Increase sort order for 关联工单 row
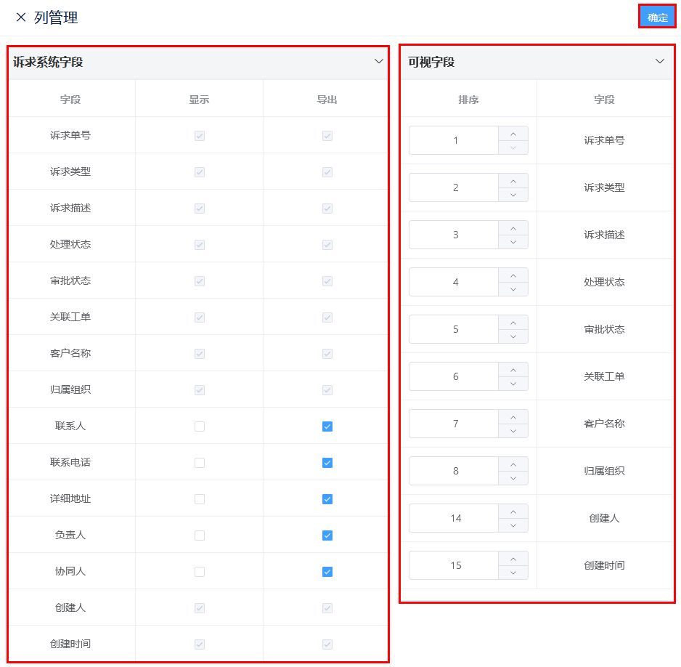Viewport: 681px width, 667px height. pos(513,371)
